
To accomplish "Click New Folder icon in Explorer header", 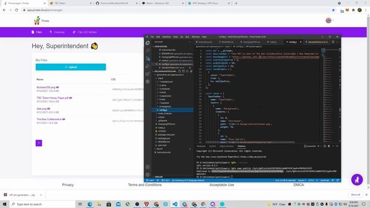I will (x=183, y=71).
